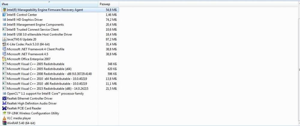The height and width of the screenshot is (126, 300).
Task: Select the Intel HD Graphics Driver name
Action: tap(25, 20)
